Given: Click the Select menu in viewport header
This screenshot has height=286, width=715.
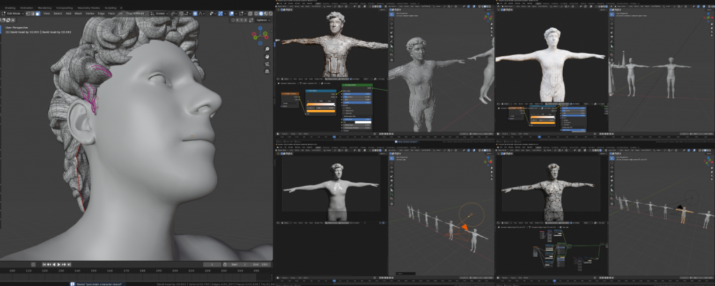Looking at the screenshot, I should (x=58, y=13).
